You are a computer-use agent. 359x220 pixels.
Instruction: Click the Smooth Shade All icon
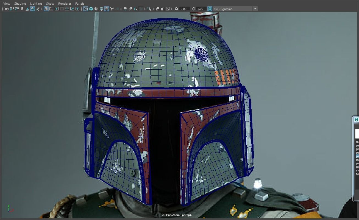coord(91,9)
